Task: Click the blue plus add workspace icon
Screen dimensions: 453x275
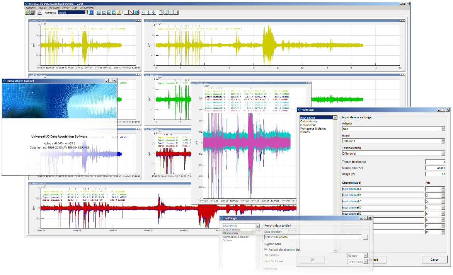Action: coord(91,12)
